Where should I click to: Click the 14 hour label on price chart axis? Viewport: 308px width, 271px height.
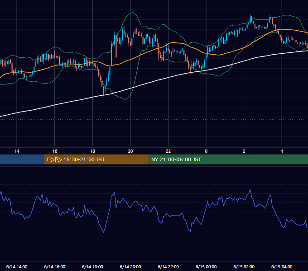click(17, 151)
